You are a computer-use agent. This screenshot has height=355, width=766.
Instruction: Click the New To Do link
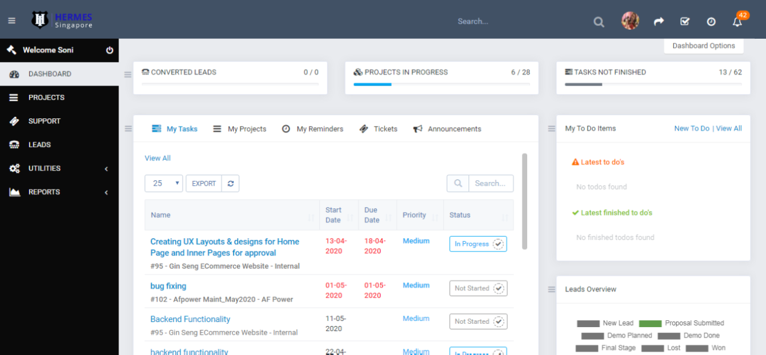coord(691,129)
